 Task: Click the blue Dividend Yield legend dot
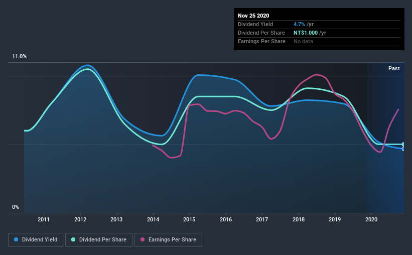16,239
